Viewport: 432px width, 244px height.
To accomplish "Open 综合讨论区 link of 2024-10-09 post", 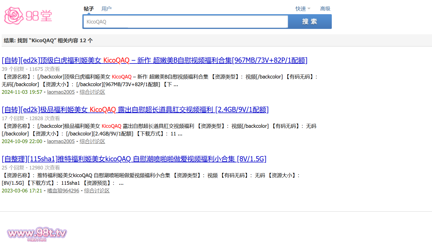I will 92,141.
